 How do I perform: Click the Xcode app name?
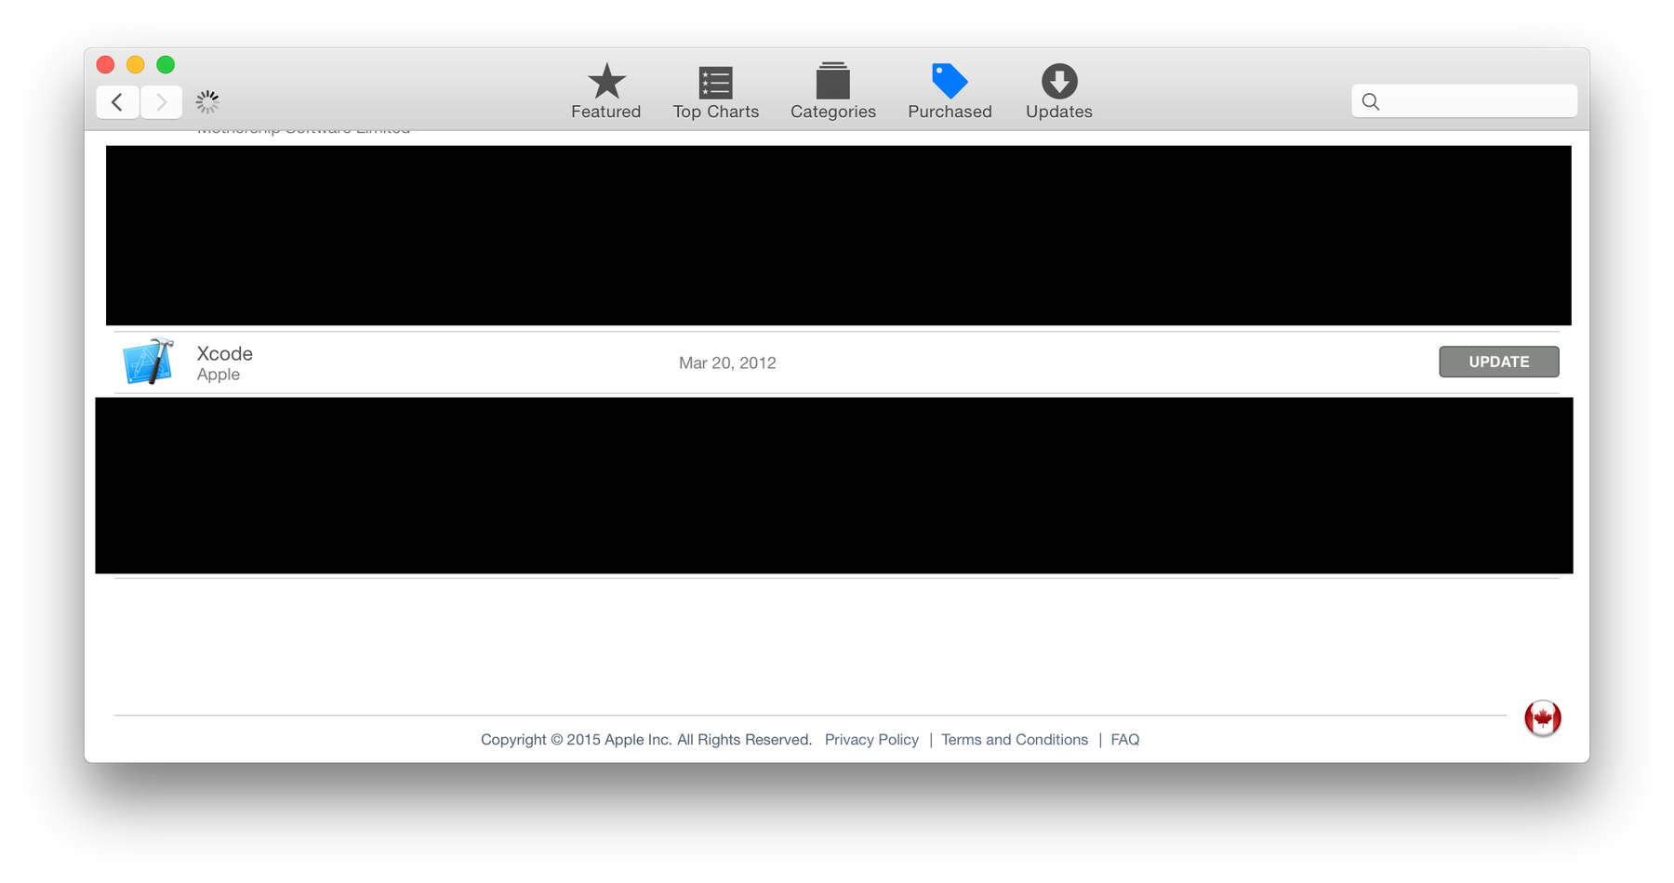coord(224,353)
